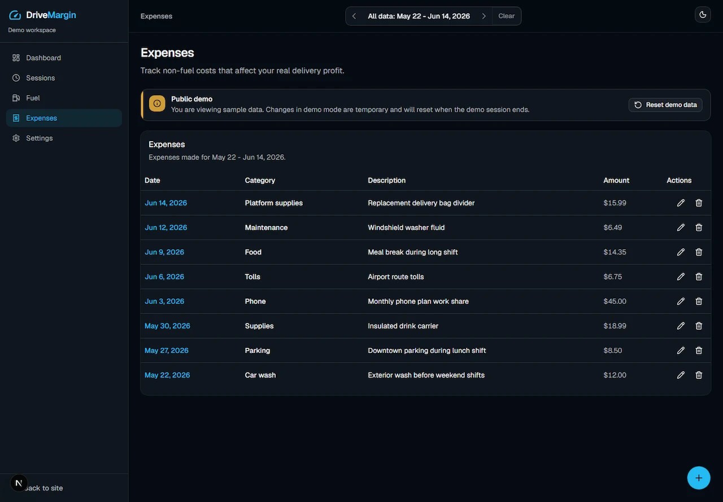Click the Demo workspace label
Viewport: 723px width, 502px height.
[x=32, y=30]
